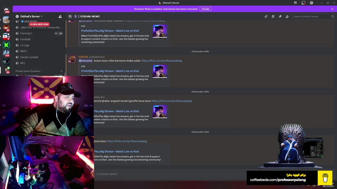Jump to 23 New Mentions
This screenshot has width=337, height=189.
(x=39, y=24)
